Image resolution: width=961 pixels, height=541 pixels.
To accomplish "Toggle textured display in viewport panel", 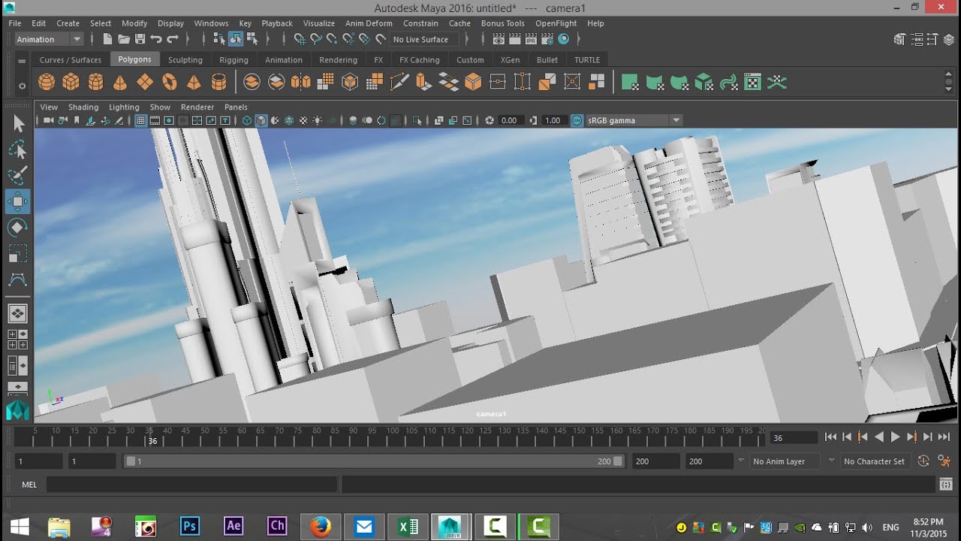I will pyautogui.click(x=303, y=120).
